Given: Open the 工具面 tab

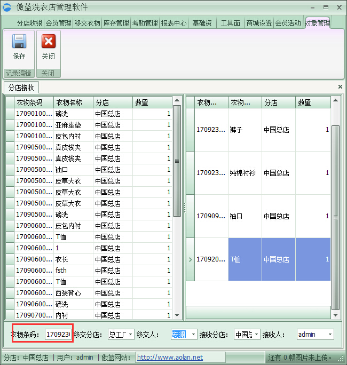Looking at the screenshot, I should [x=230, y=23].
